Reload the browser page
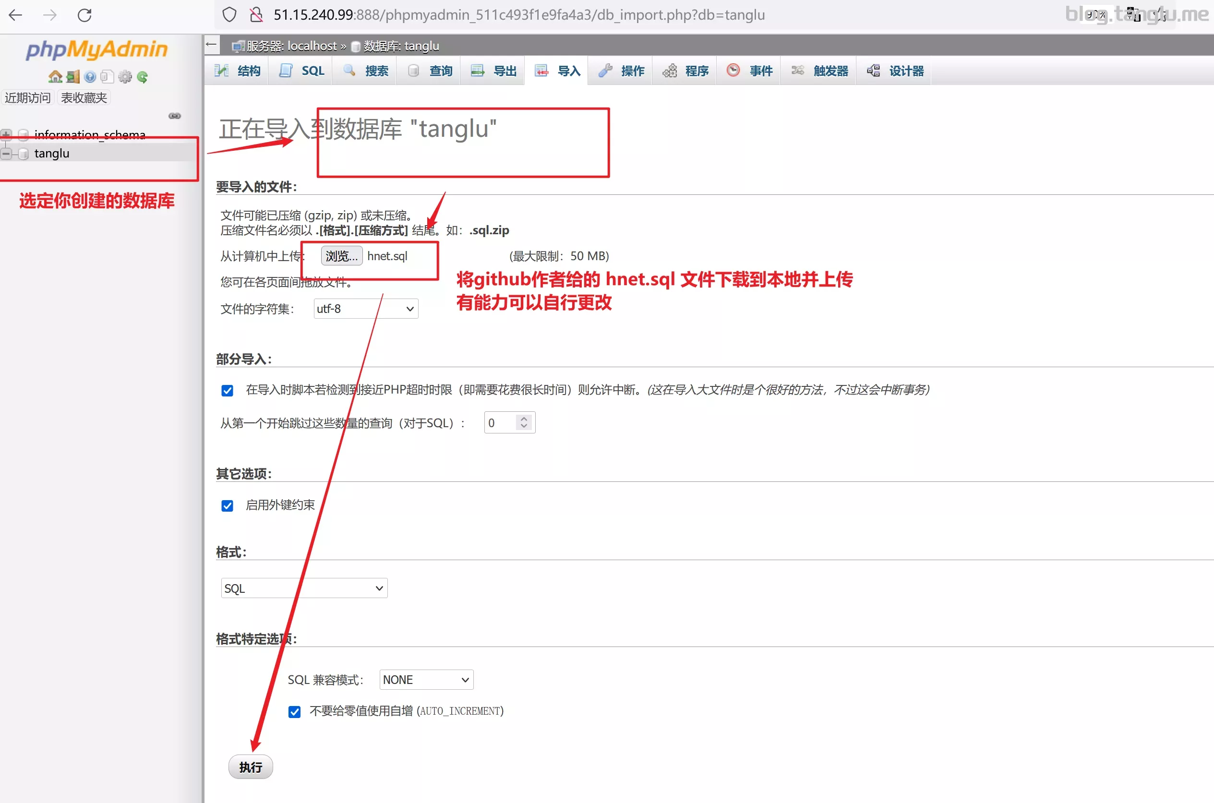This screenshot has width=1214, height=803. 84,15
